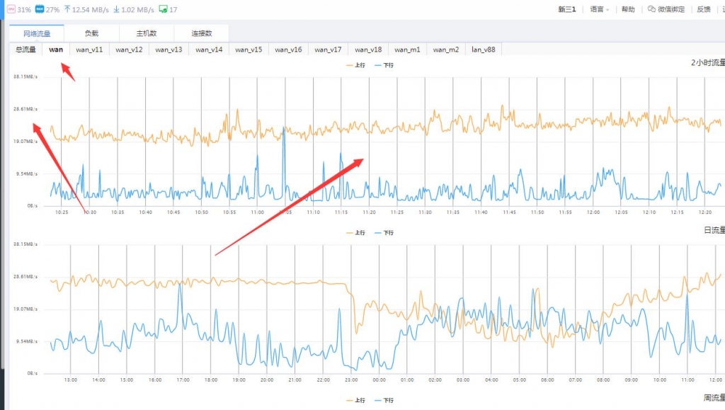Click the 新三1 account name
This screenshot has height=410, width=725.
(567, 9)
